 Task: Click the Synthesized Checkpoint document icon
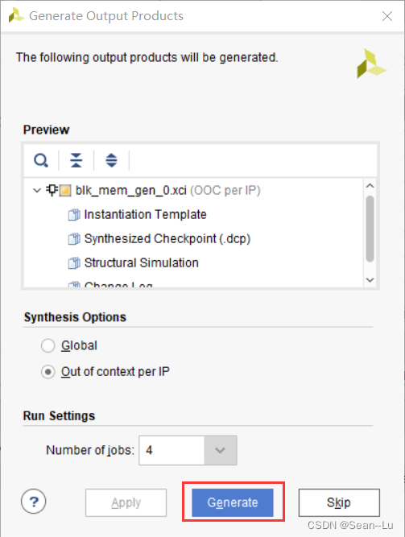coord(74,238)
